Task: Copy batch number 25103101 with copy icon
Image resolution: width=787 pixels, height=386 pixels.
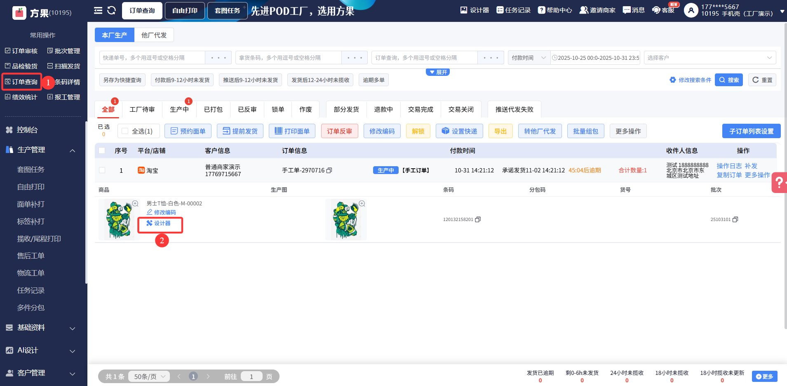Action: (735, 219)
